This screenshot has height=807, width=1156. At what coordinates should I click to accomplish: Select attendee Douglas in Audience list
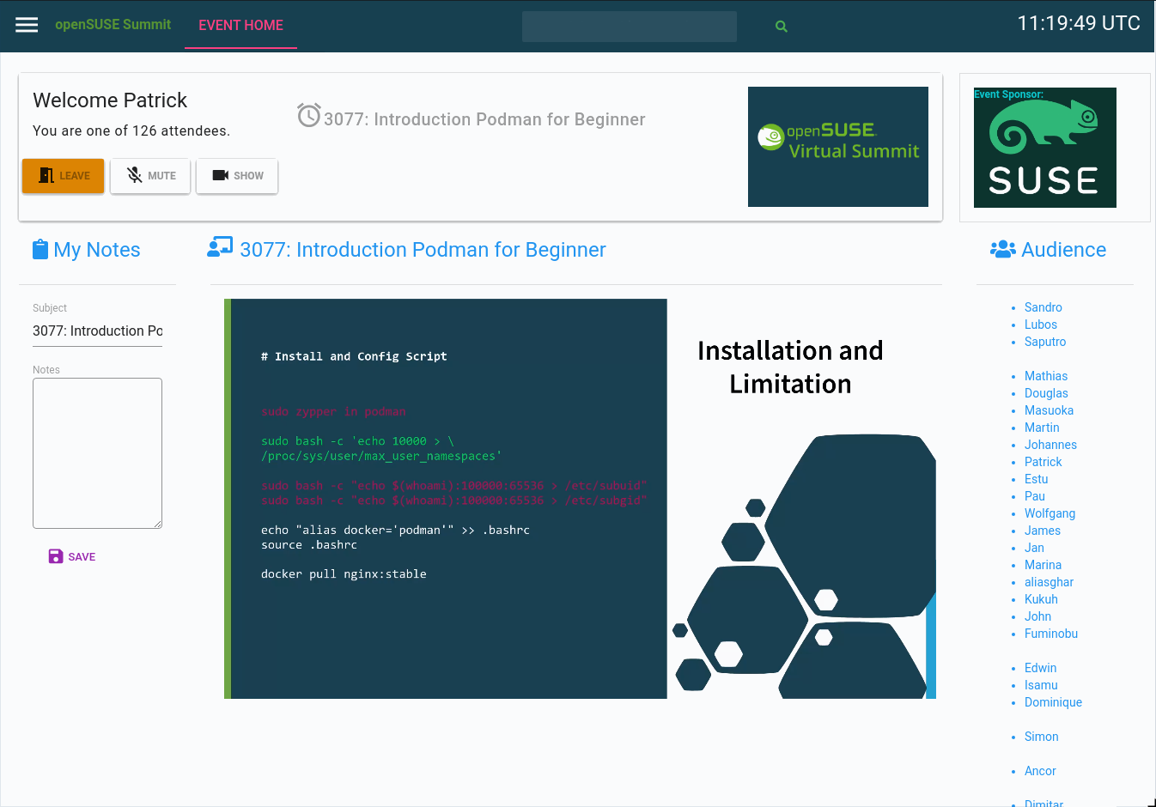tap(1046, 393)
